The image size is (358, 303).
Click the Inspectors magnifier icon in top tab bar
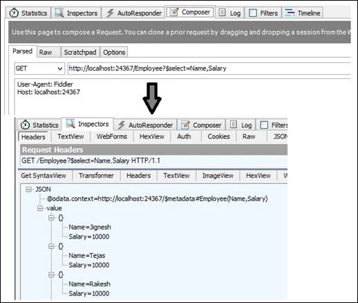(x=59, y=12)
